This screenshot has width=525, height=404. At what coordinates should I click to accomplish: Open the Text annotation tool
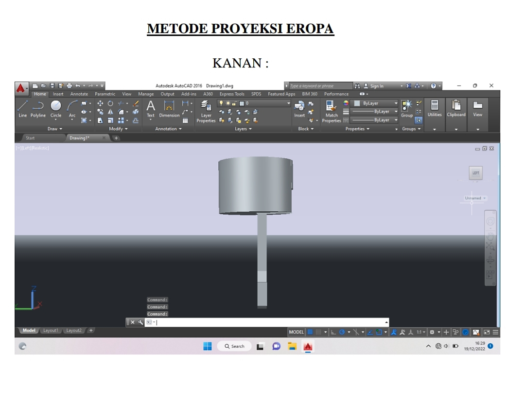pos(151,109)
